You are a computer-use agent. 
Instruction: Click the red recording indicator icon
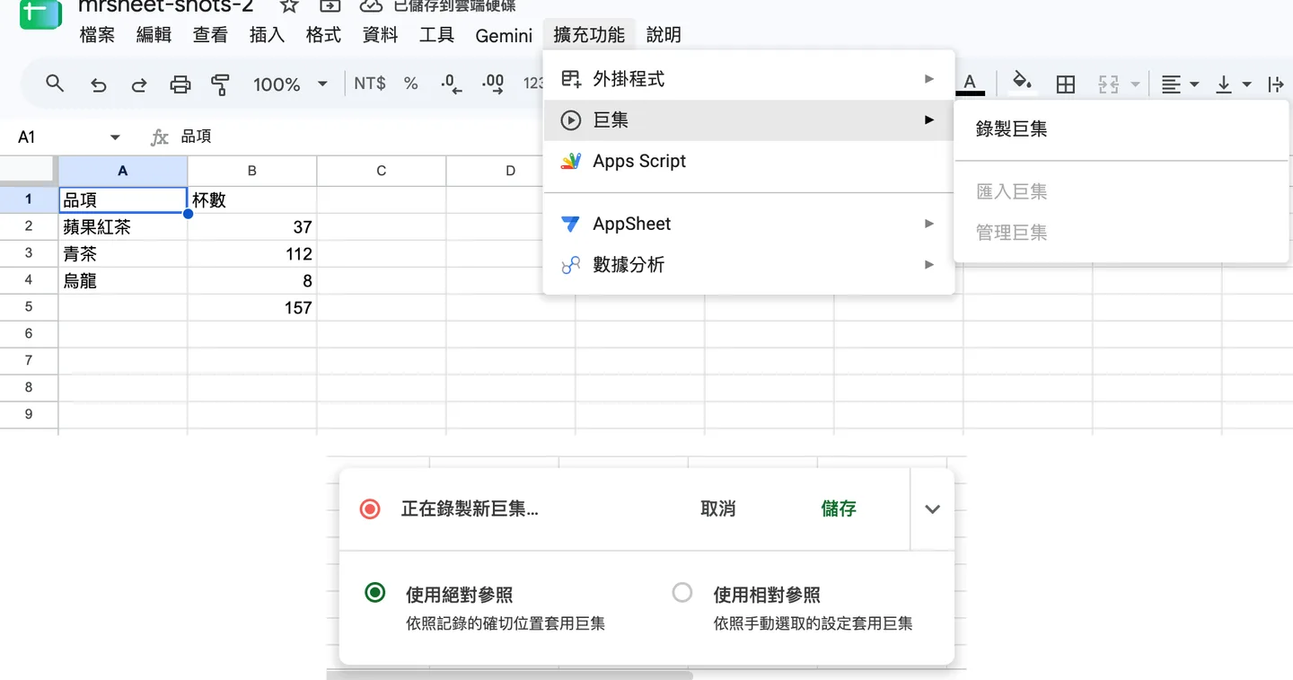[370, 509]
